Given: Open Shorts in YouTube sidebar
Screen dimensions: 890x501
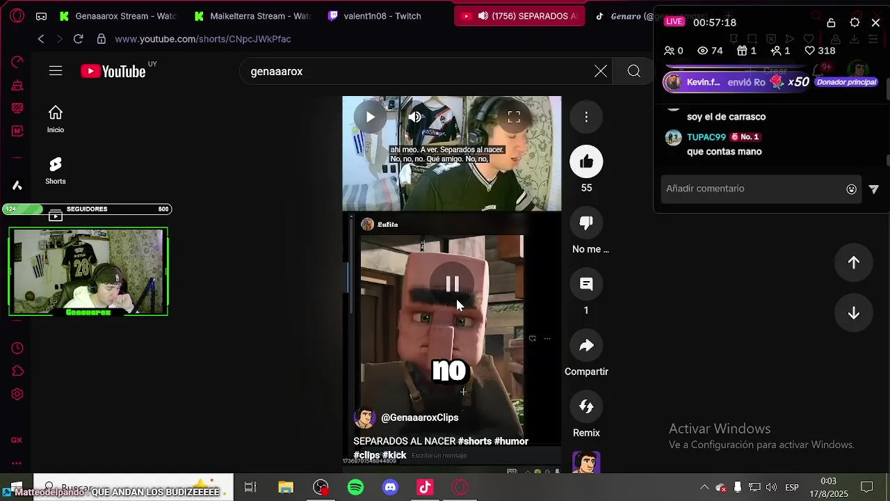Looking at the screenshot, I should coord(56,170).
